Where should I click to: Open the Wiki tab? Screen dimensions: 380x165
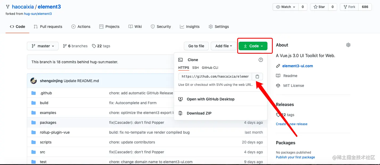(x=135, y=27)
